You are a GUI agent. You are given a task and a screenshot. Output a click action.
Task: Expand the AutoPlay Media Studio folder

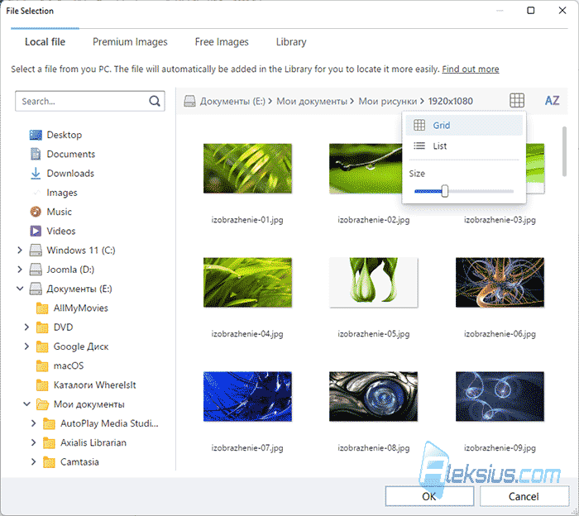[34, 423]
